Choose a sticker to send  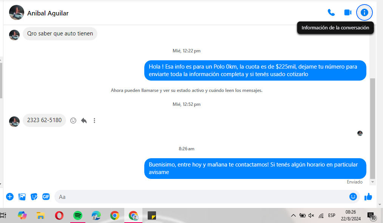(x=34, y=197)
